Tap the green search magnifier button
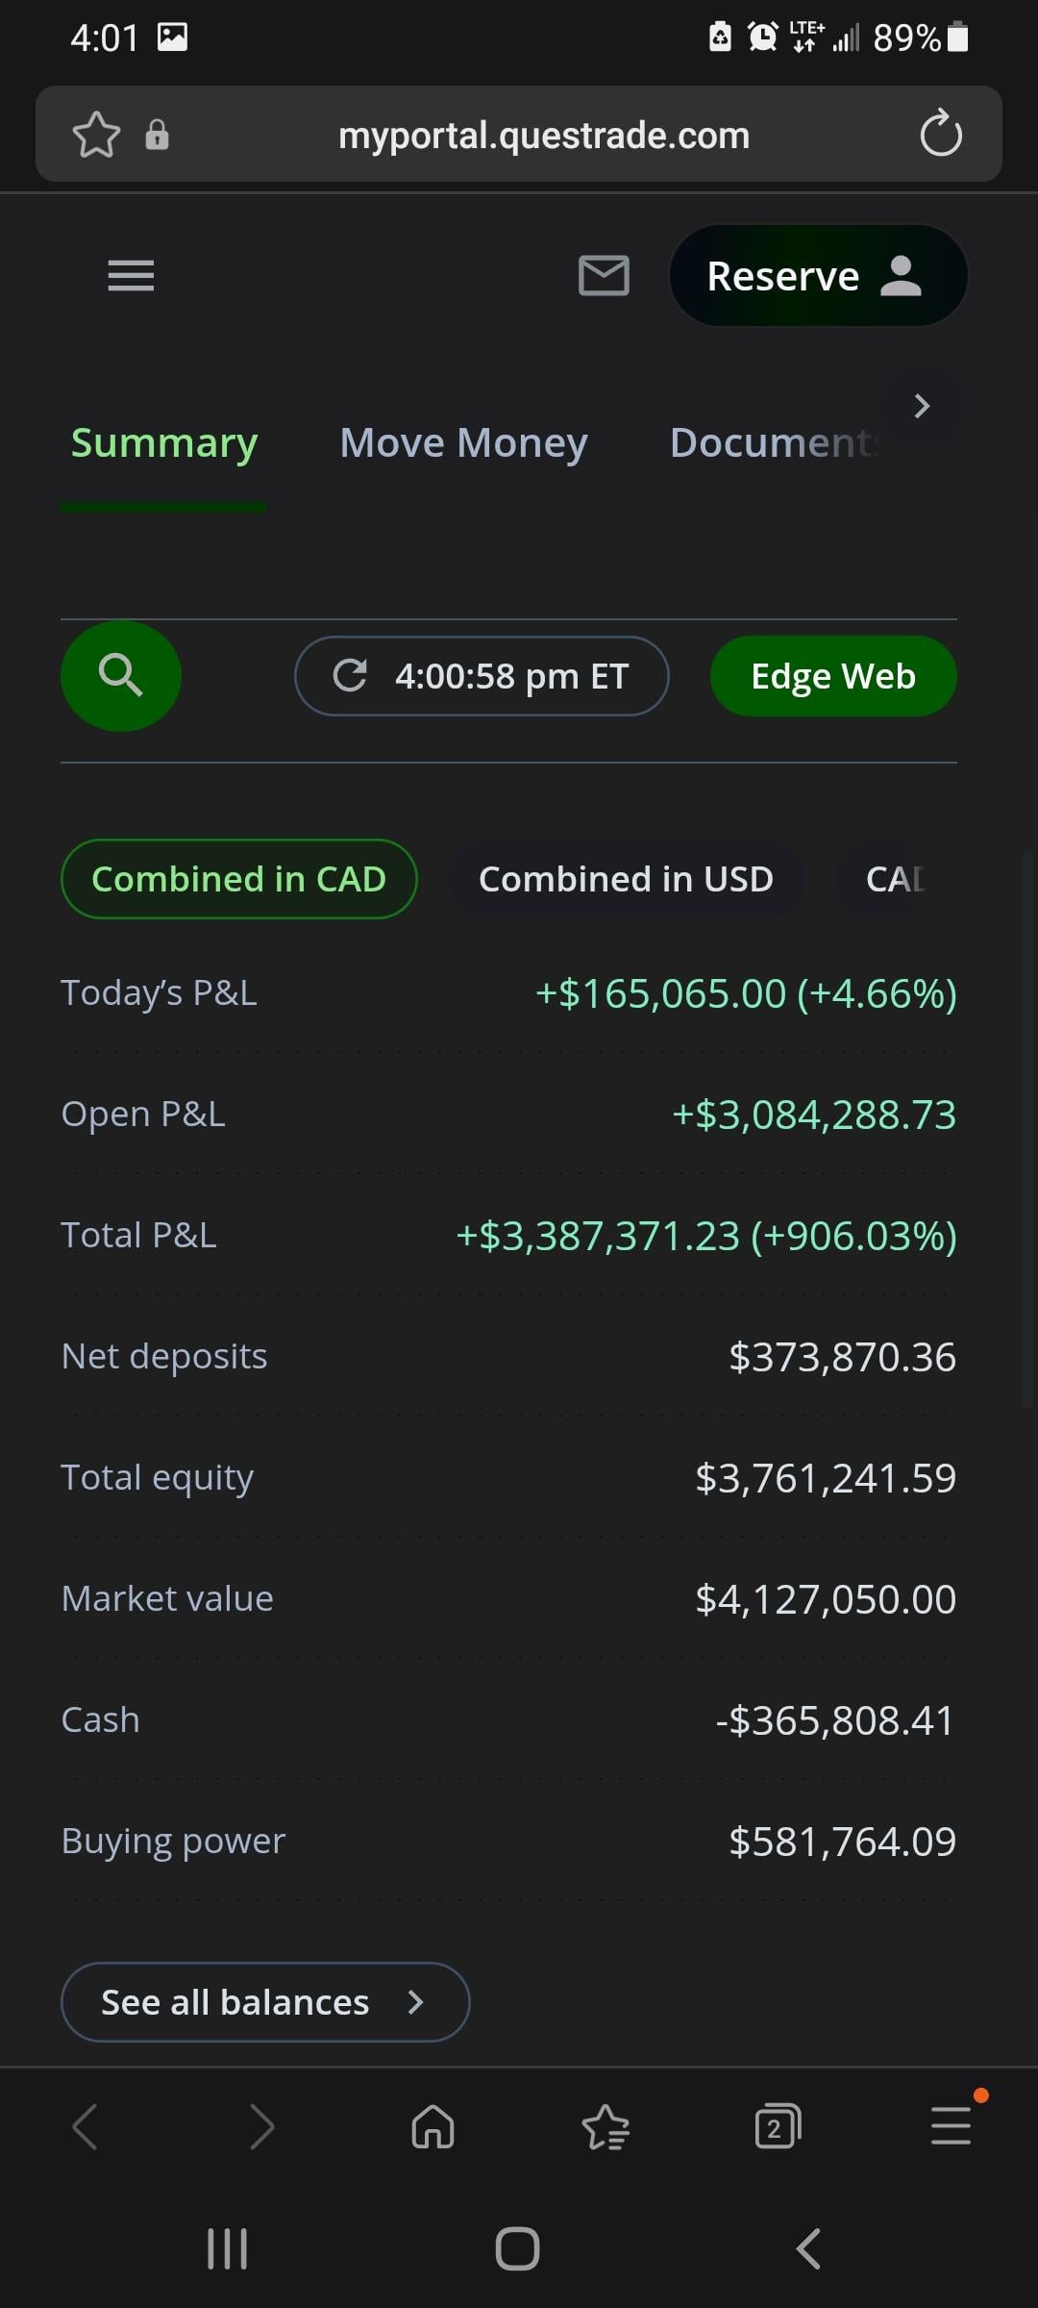The image size is (1038, 2308). point(121,676)
